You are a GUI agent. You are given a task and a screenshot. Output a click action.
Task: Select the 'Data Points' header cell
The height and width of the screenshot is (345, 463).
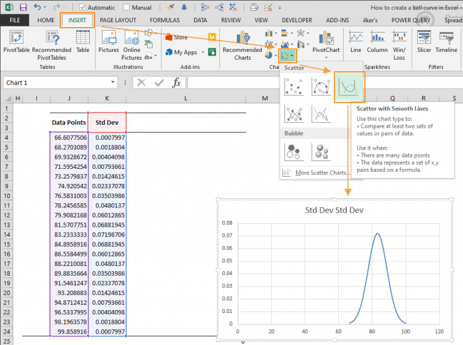[69, 122]
